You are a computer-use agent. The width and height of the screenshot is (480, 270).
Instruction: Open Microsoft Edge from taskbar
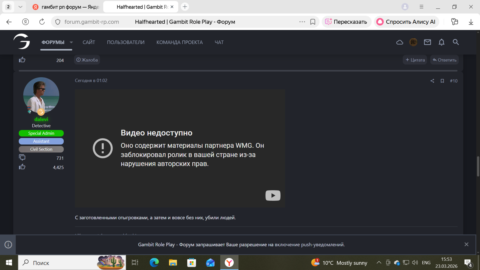[x=154, y=263]
